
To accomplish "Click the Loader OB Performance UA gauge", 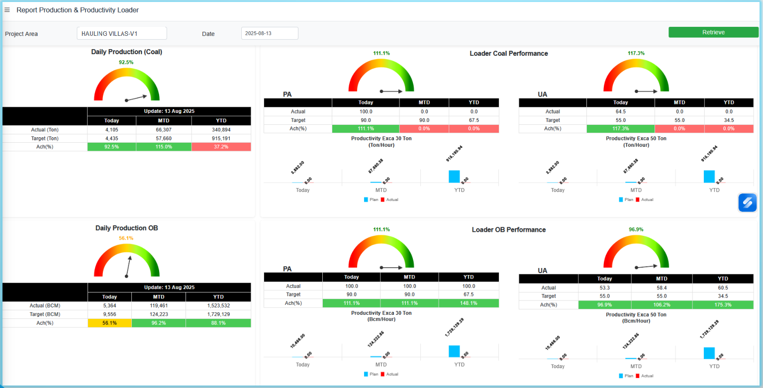I will point(636,252).
